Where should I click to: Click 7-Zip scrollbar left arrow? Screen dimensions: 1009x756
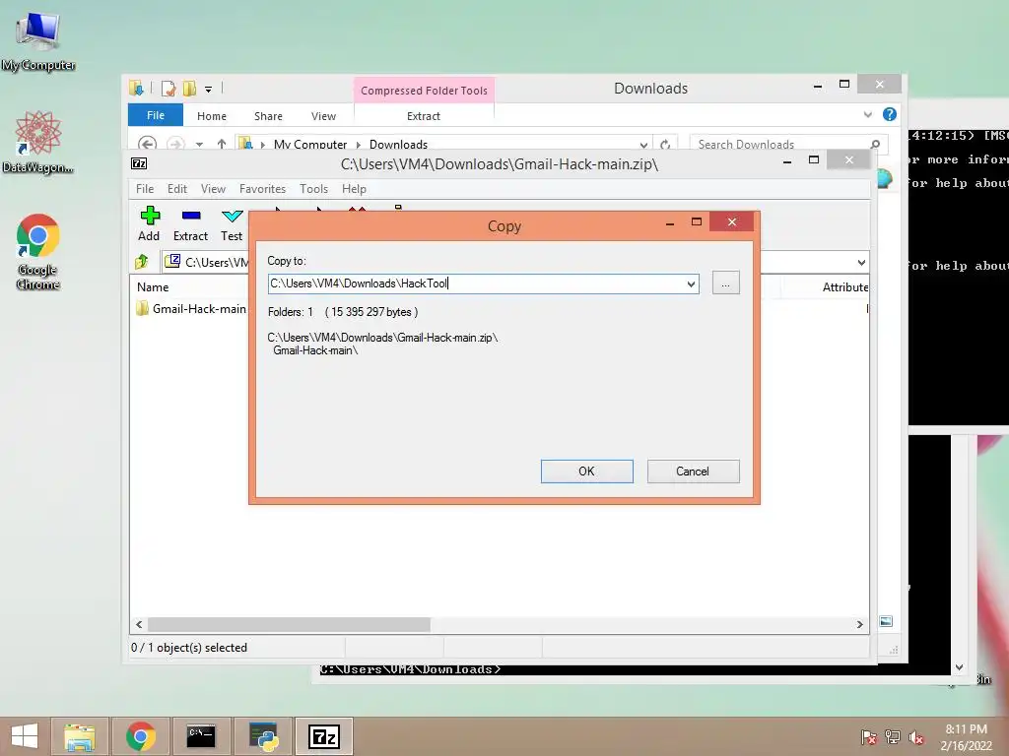click(139, 624)
